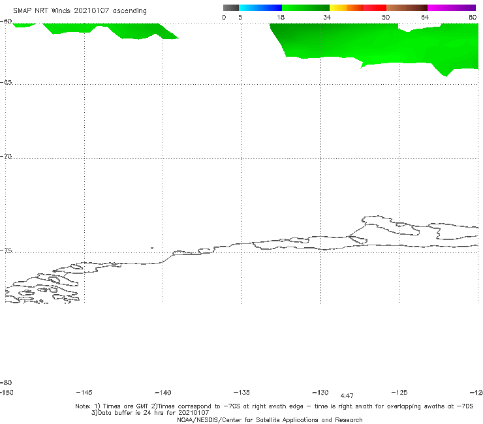Select the magenta-purple segment of the color bar
This screenshot has height=424, width=483.
pyautogui.click(x=452, y=8)
